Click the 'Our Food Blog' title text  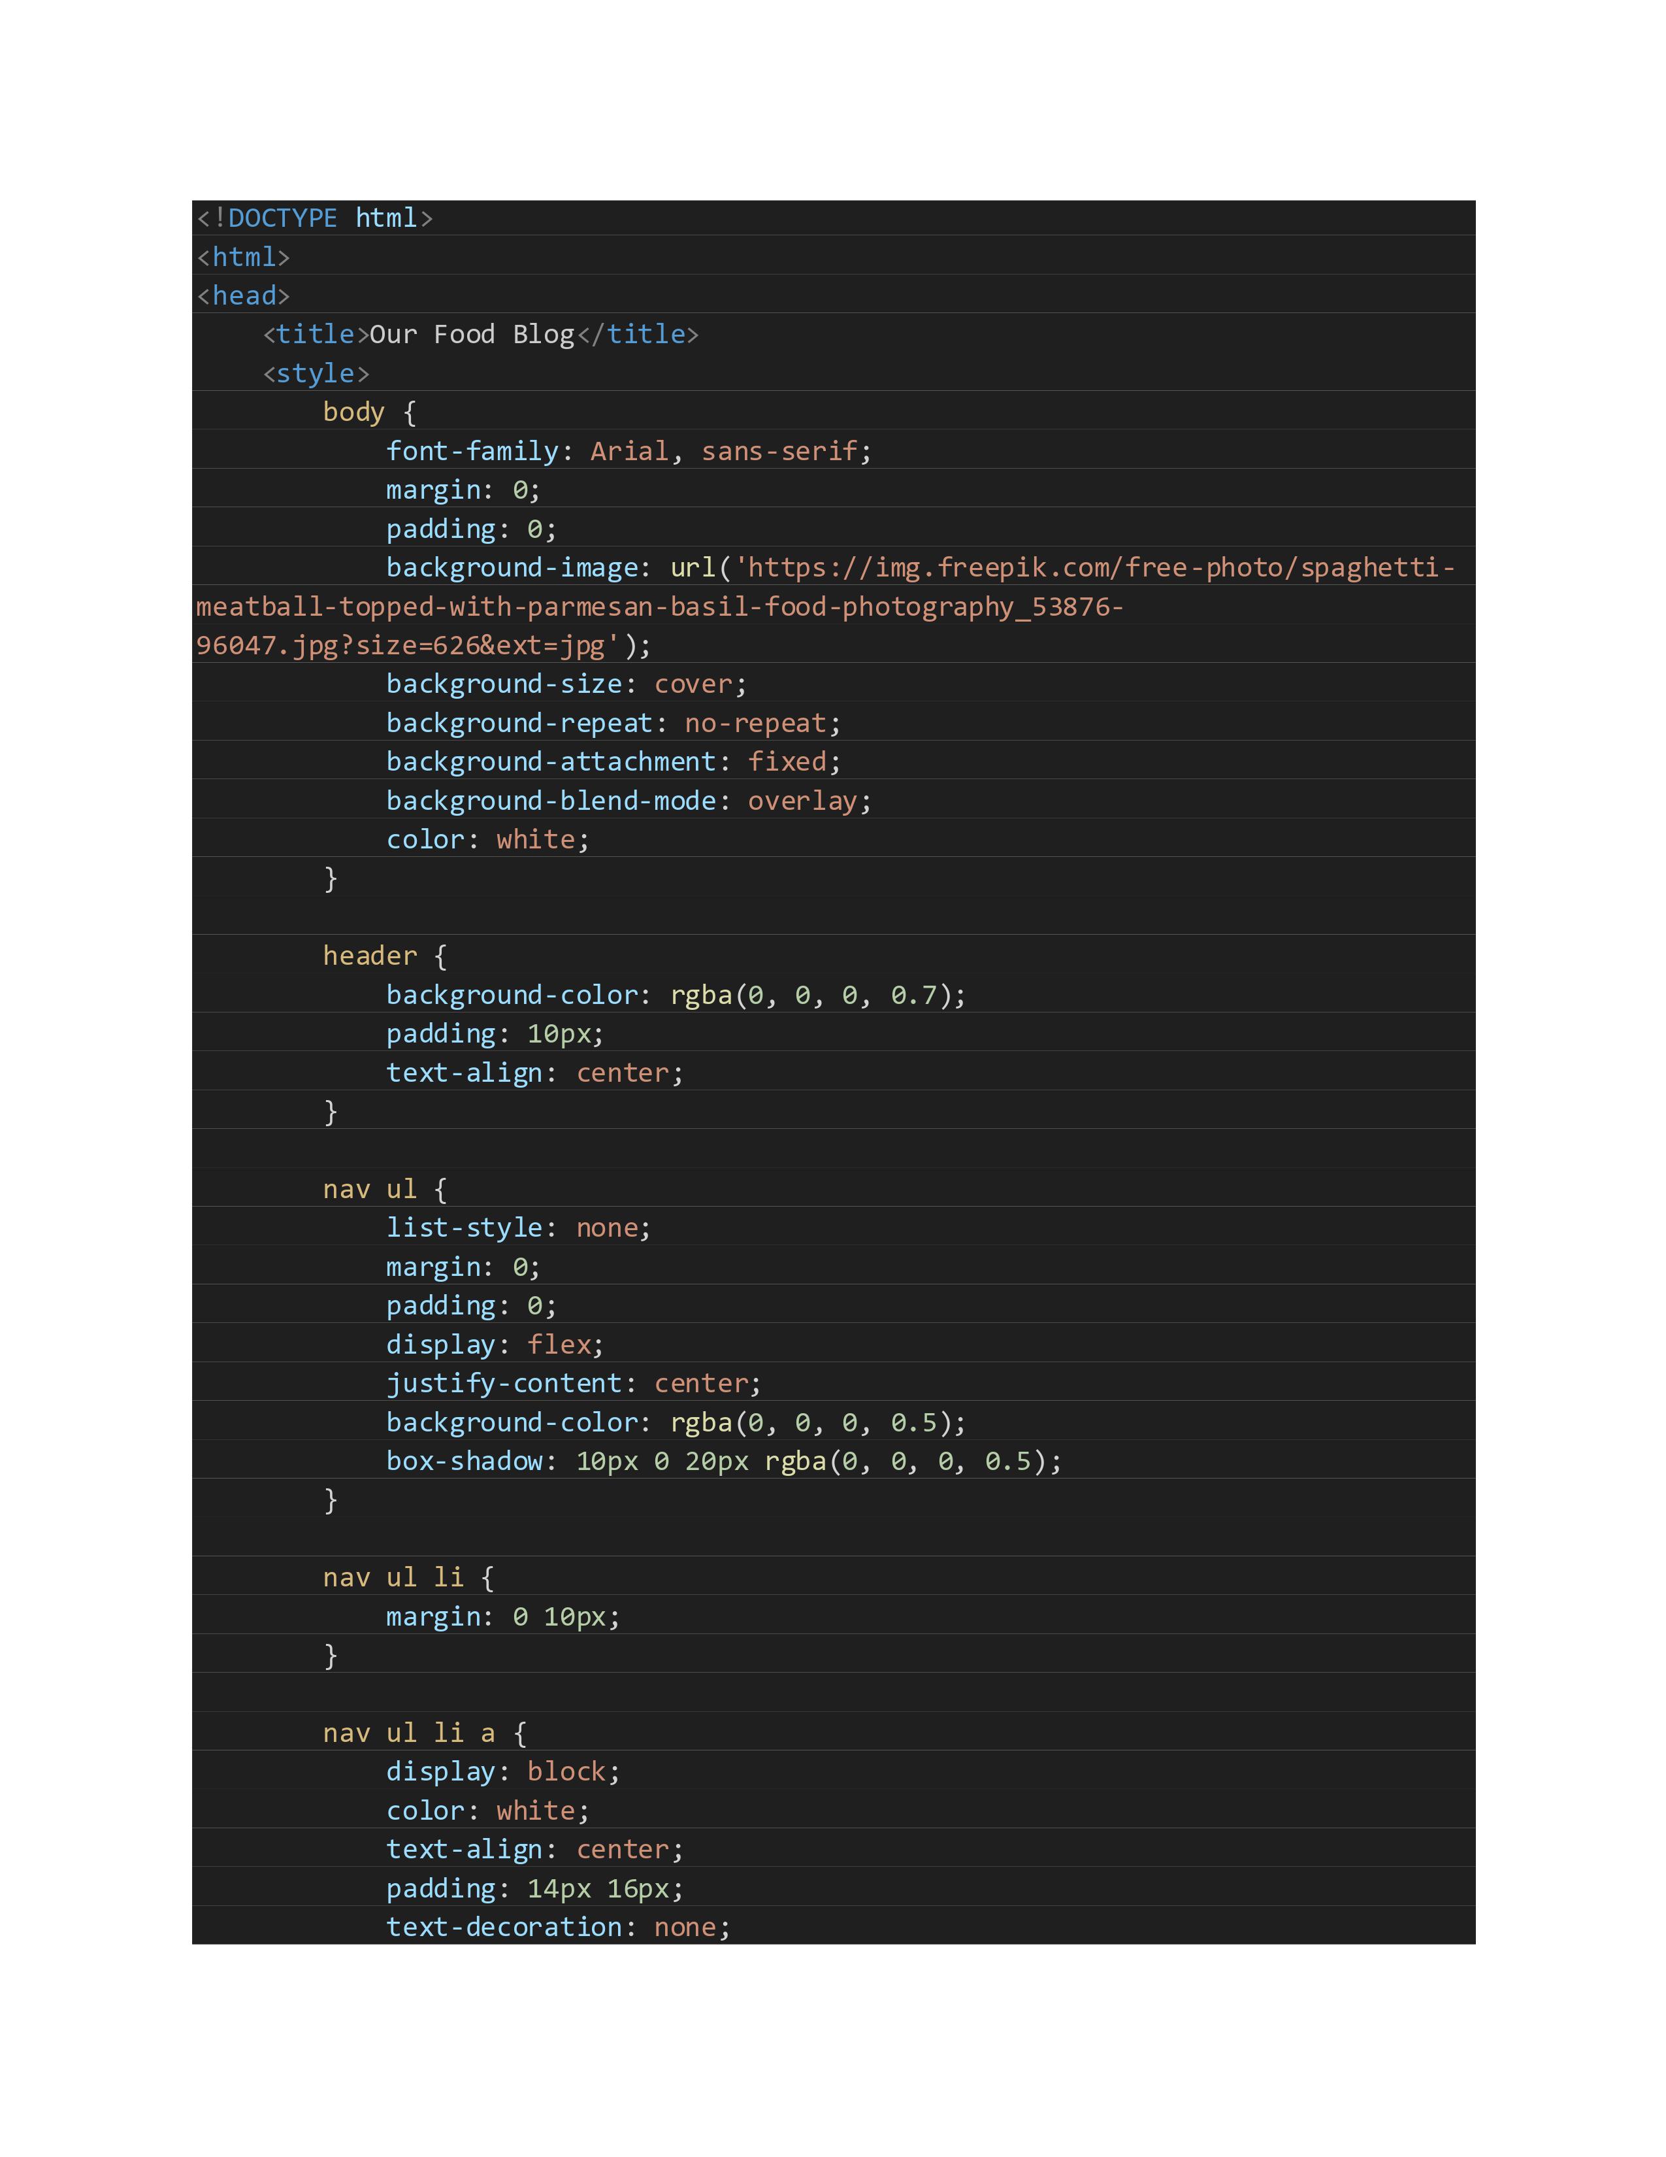(471, 335)
